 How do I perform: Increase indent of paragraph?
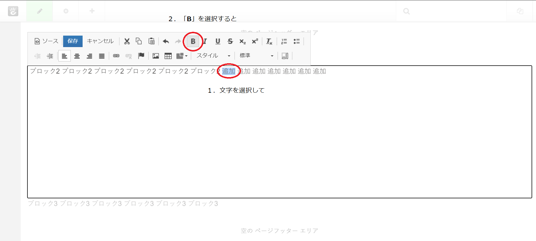click(50, 56)
